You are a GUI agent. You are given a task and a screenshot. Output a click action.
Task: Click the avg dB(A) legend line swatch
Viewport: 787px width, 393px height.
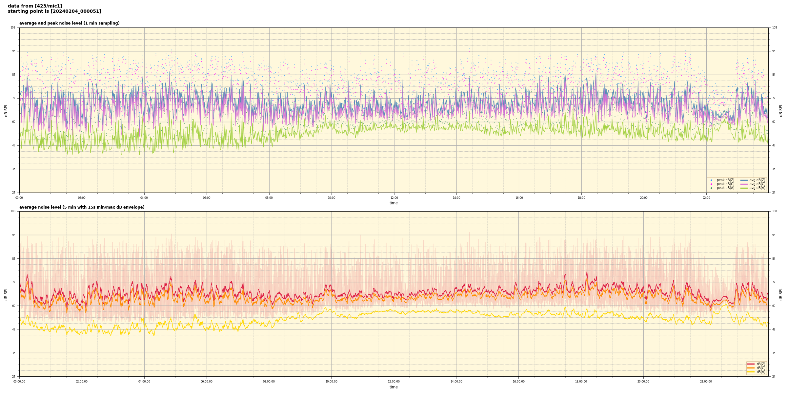click(x=744, y=188)
